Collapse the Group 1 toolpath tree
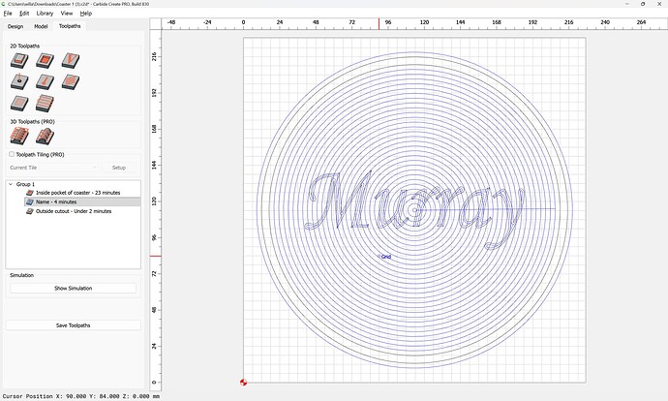The width and height of the screenshot is (668, 401). [11, 184]
